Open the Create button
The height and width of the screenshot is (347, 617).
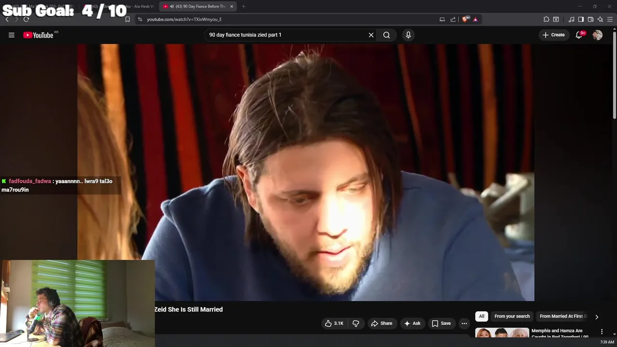(x=553, y=35)
